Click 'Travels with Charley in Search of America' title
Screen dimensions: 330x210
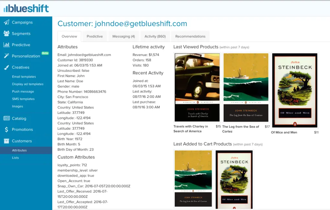(191, 129)
